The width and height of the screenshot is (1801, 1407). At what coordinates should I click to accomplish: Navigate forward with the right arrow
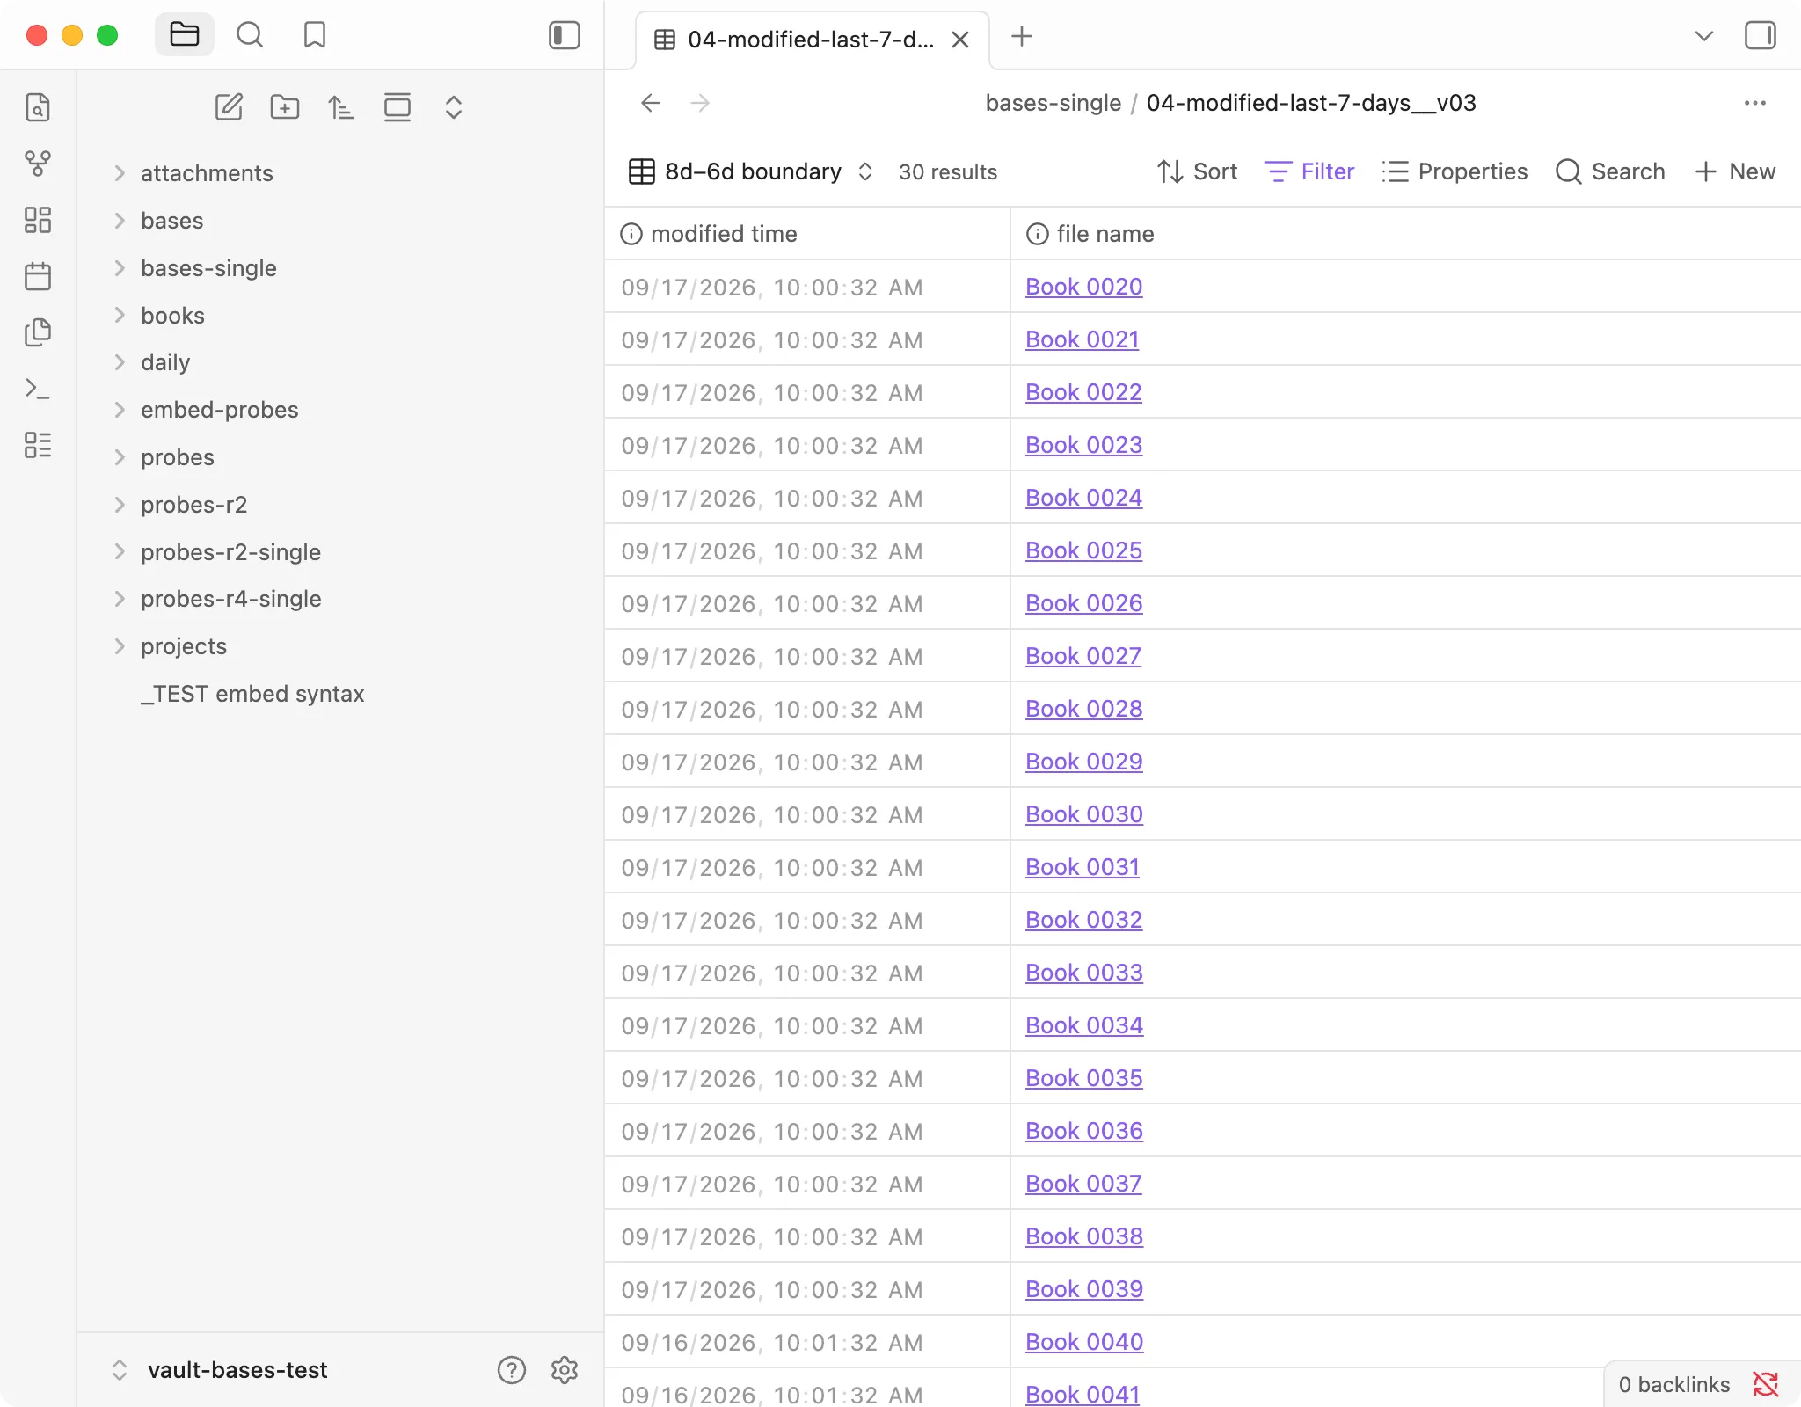pyautogui.click(x=700, y=103)
